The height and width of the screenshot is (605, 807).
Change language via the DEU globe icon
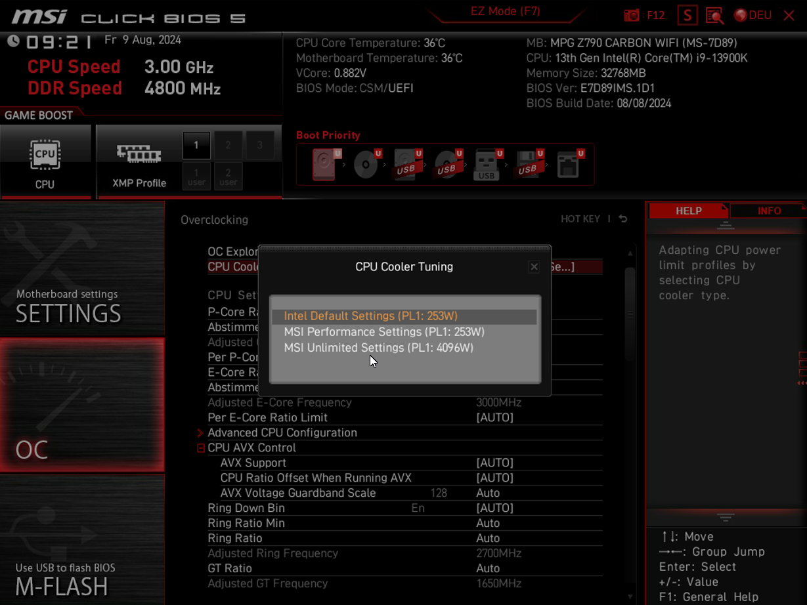(x=752, y=15)
